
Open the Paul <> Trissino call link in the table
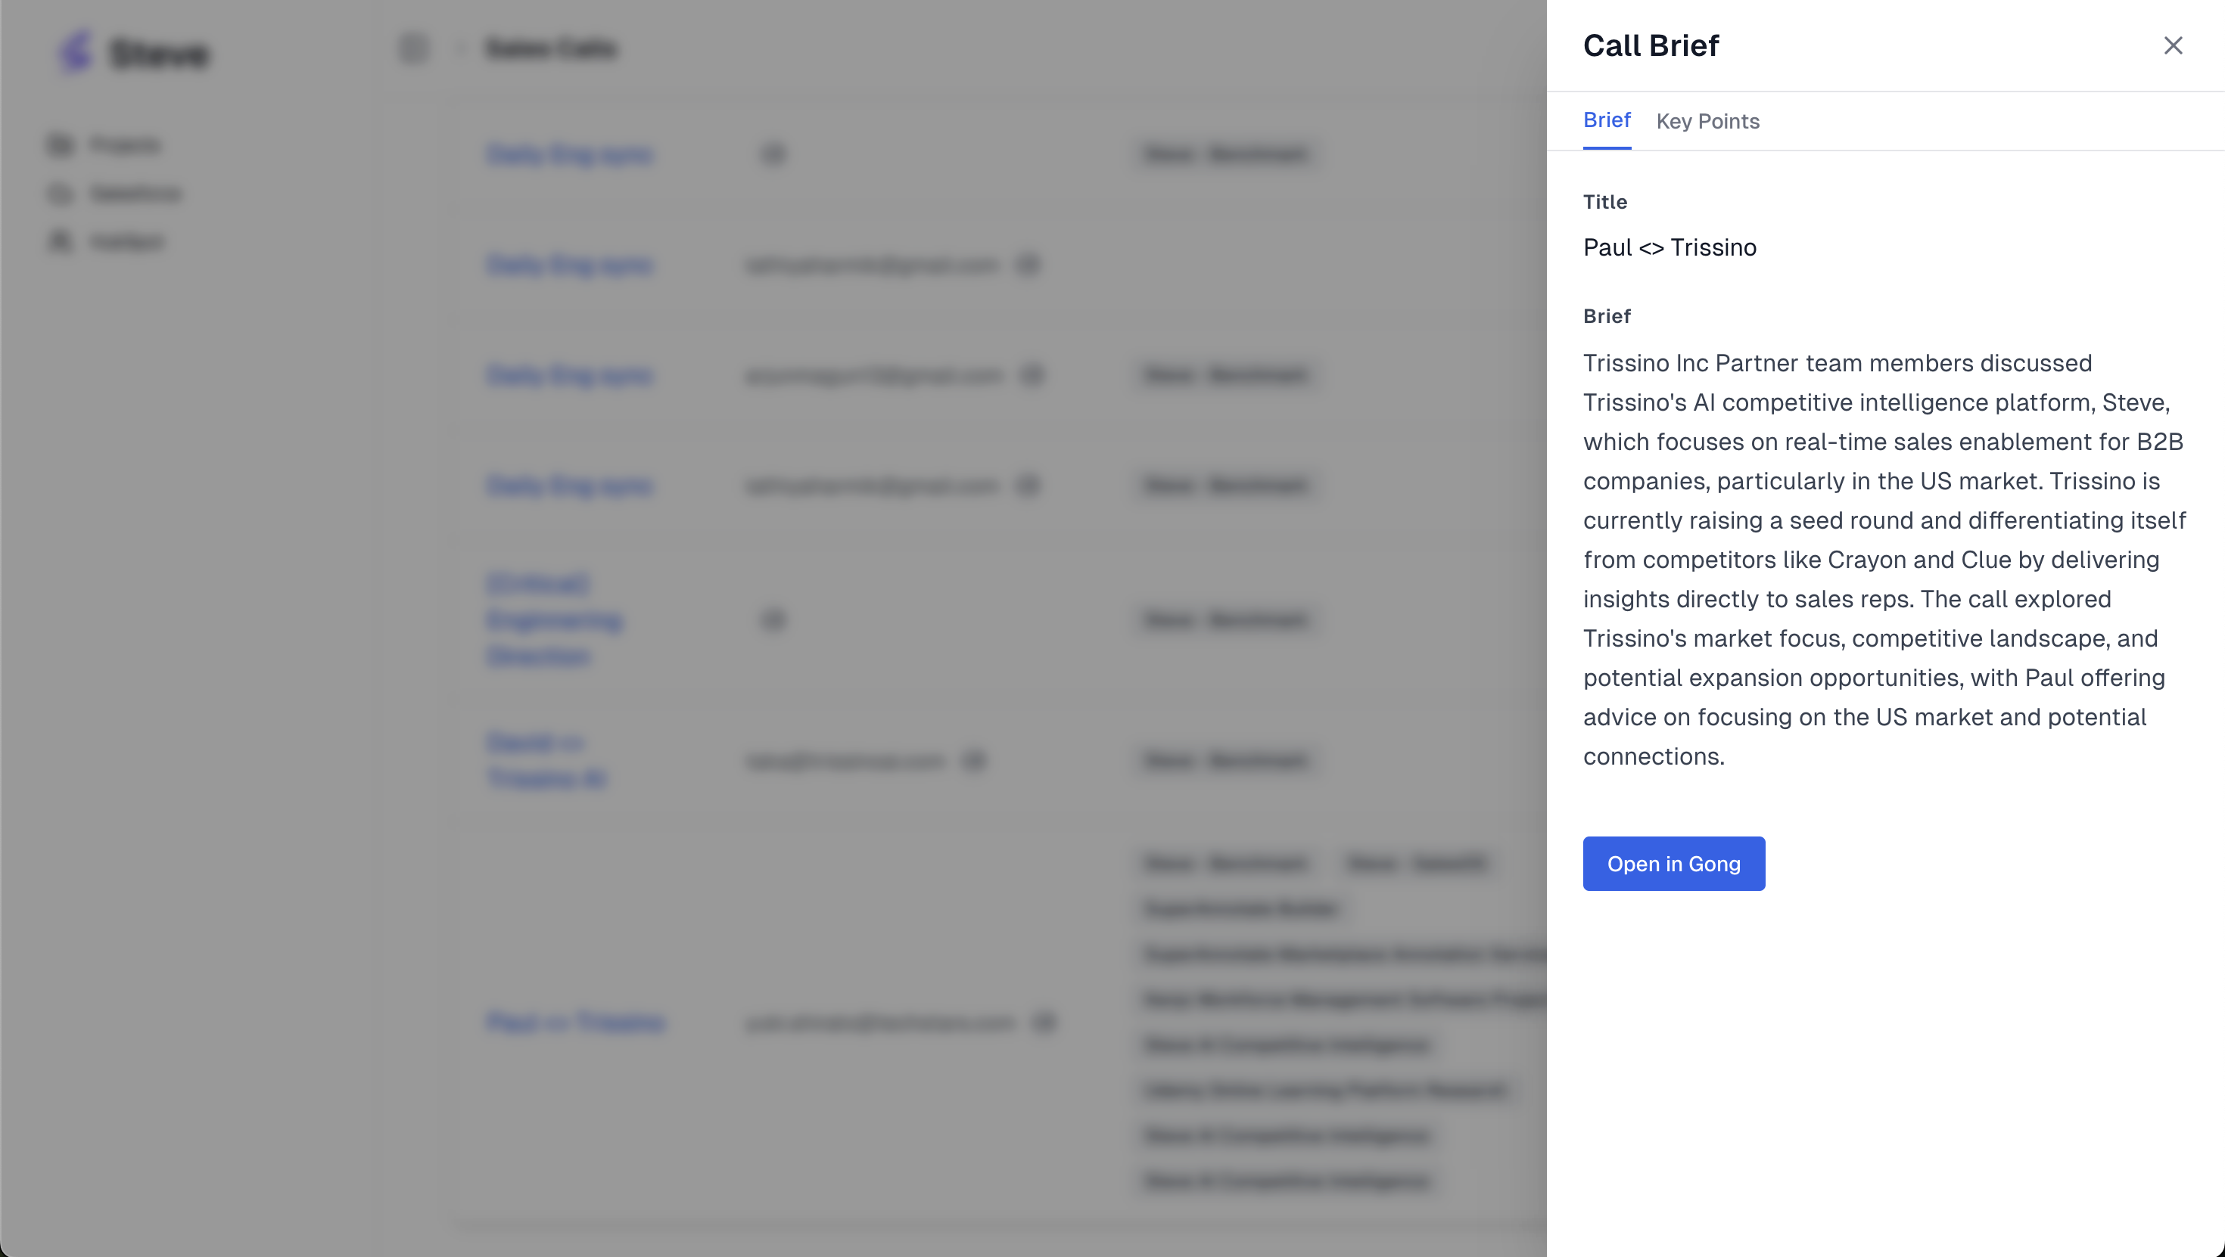(576, 1023)
